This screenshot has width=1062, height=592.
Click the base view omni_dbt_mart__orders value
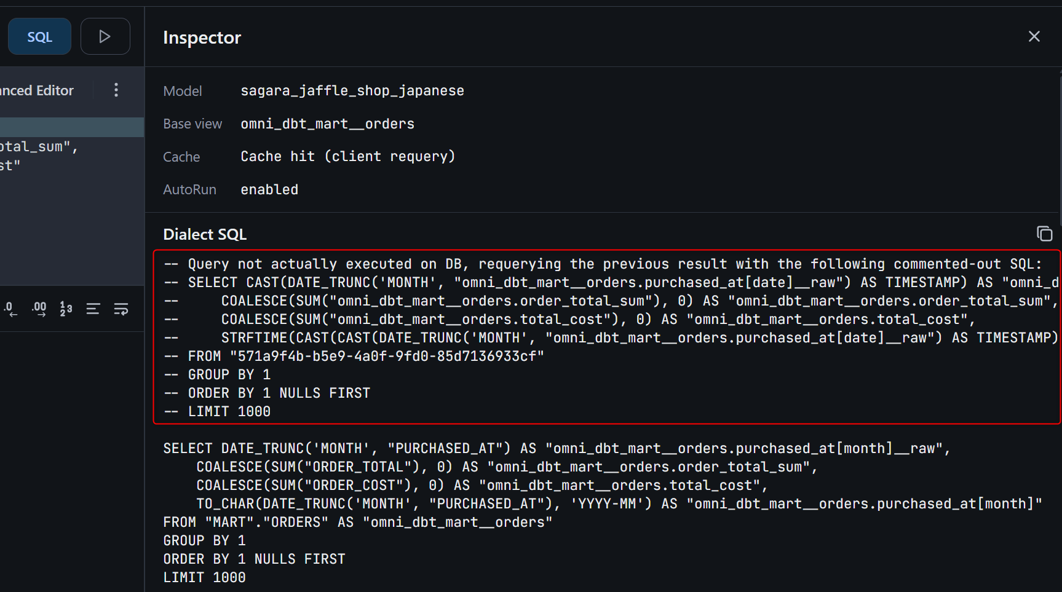click(327, 124)
